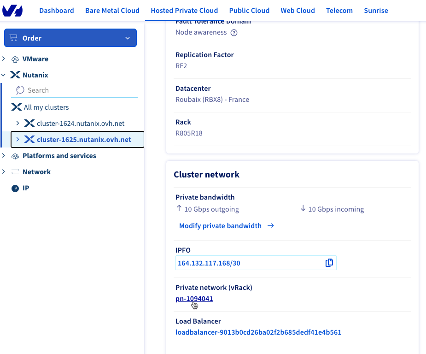The height and width of the screenshot is (354, 426).
Task: Click the Cluster network heading
Action: [x=206, y=174]
